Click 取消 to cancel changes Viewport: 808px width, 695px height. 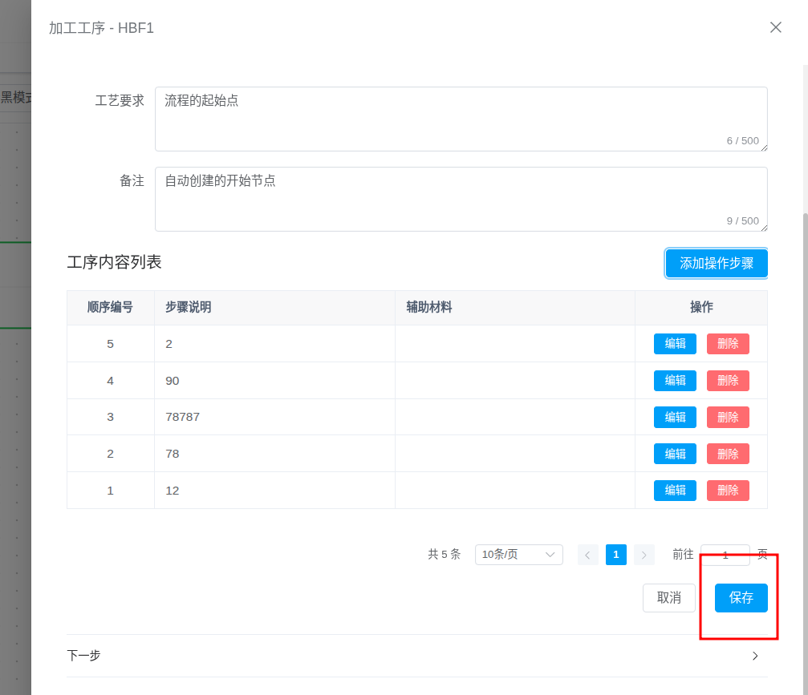coord(668,597)
